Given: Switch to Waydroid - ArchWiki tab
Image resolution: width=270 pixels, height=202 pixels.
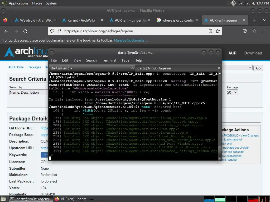Looking at the screenshot, I should click(x=36, y=20).
